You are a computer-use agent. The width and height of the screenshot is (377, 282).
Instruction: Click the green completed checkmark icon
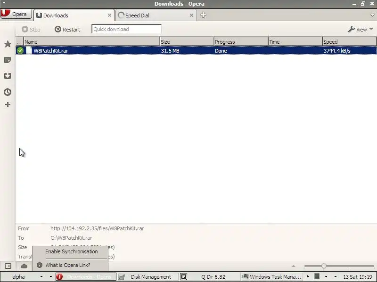20,51
